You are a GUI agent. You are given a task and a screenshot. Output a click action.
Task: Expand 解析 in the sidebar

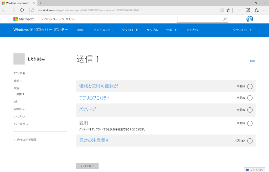18,81
